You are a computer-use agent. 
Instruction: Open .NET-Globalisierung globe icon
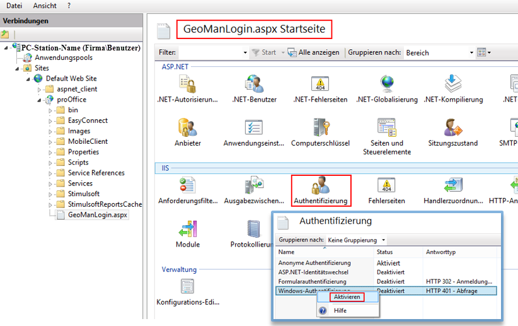(387, 84)
